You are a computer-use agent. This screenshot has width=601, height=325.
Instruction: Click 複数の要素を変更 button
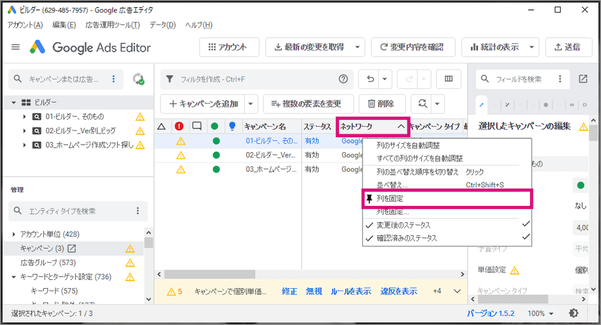click(x=308, y=104)
